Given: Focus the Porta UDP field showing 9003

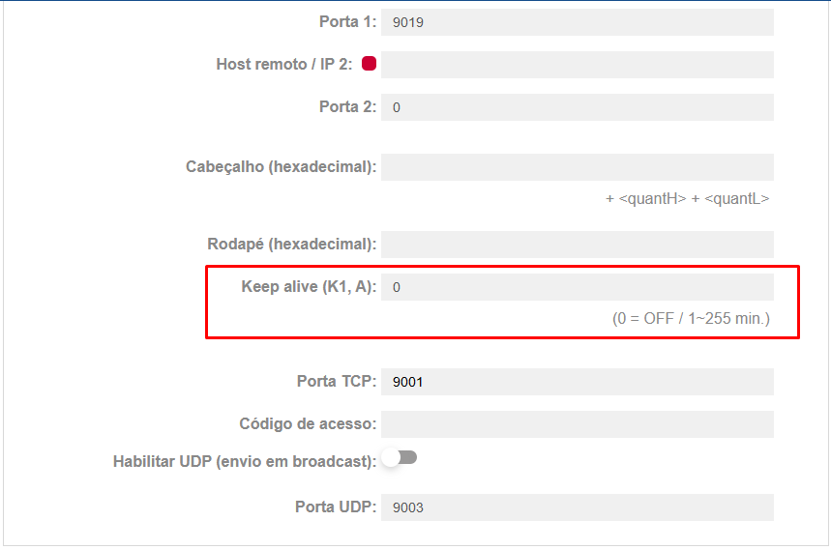Looking at the screenshot, I should coord(577,507).
